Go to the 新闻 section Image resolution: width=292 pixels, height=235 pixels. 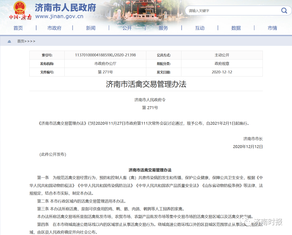91,28
